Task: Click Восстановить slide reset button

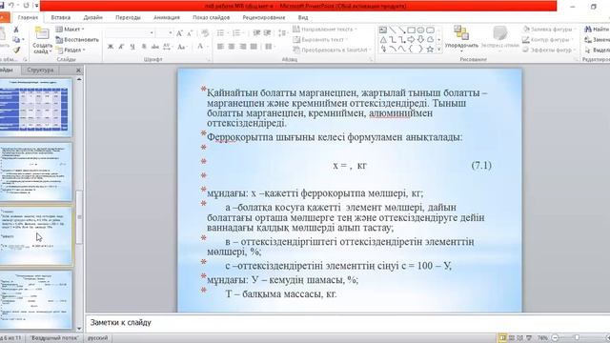Action: click(x=77, y=40)
